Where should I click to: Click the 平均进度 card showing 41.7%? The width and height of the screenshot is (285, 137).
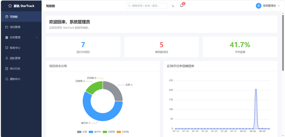[240, 47]
